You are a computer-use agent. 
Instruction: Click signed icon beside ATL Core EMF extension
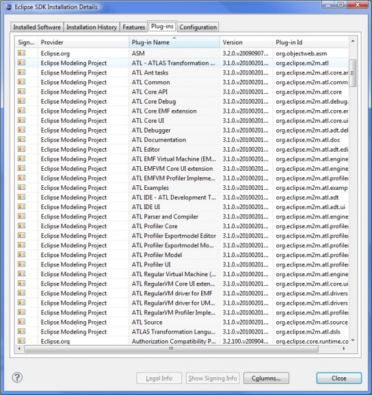point(21,111)
